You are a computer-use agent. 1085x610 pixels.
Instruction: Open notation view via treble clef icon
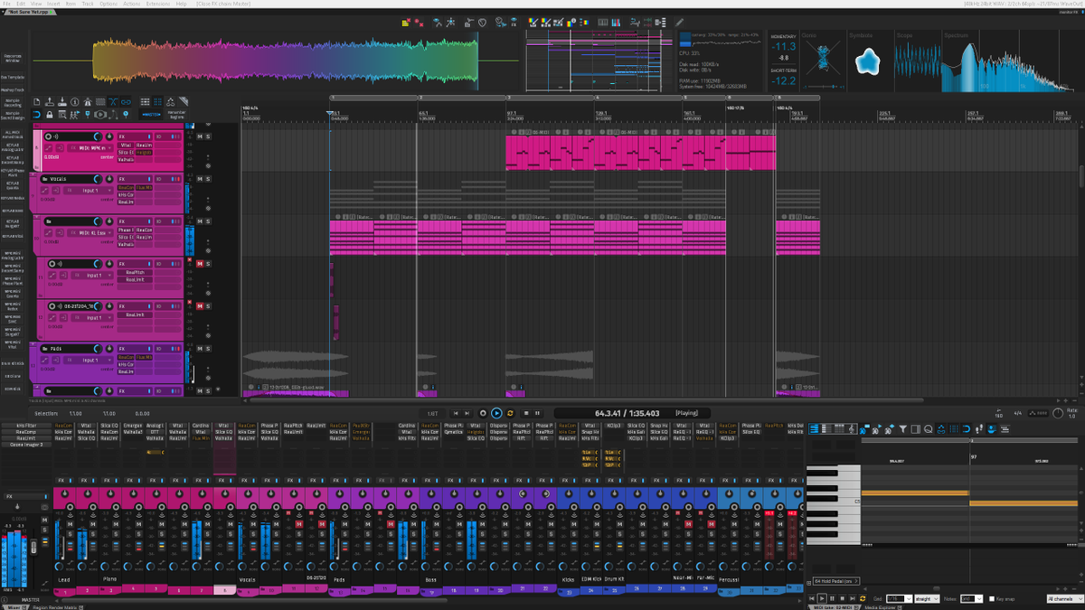pyautogui.click(x=852, y=428)
